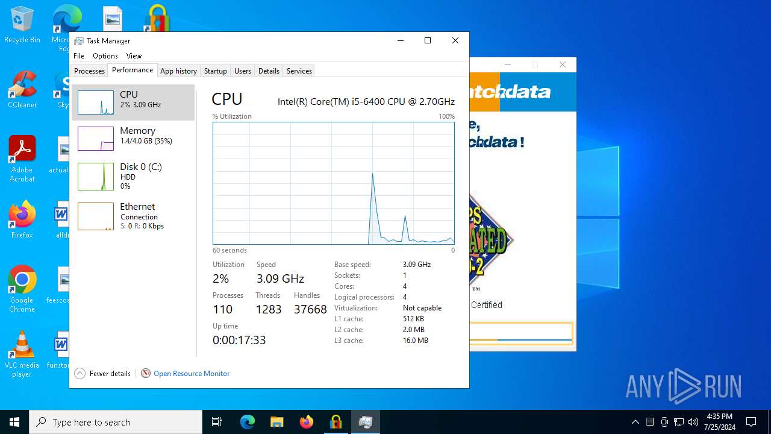The width and height of the screenshot is (771, 434).
Task: Click the L3 cache value 16.0 MB
Action: pos(416,341)
